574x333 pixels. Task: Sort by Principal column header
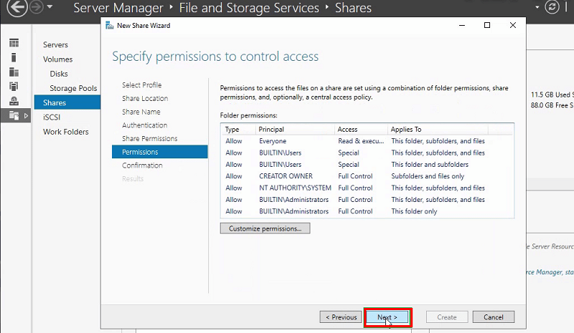click(x=295, y=130)
